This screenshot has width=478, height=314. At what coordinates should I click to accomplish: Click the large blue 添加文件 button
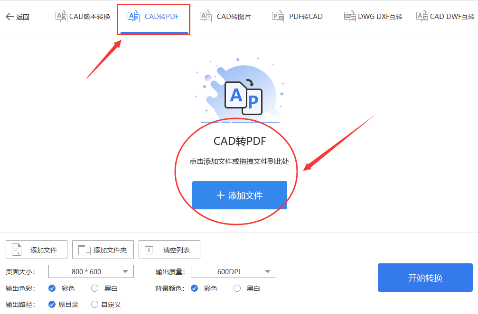[240, 195]
